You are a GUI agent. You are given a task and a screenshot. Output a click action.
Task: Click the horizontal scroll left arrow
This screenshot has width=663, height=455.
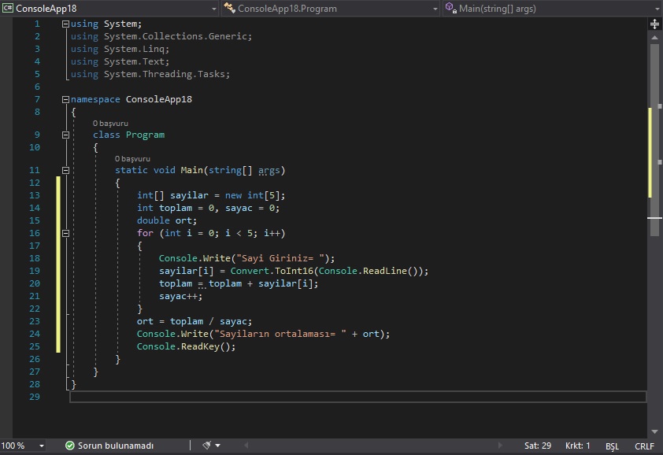[x=246, y=446]
